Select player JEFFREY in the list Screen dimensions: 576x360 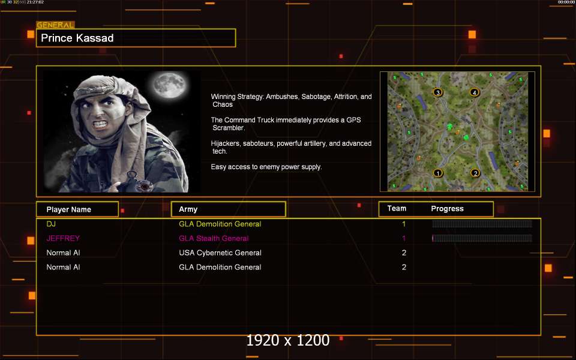click(x=63, y=238)
